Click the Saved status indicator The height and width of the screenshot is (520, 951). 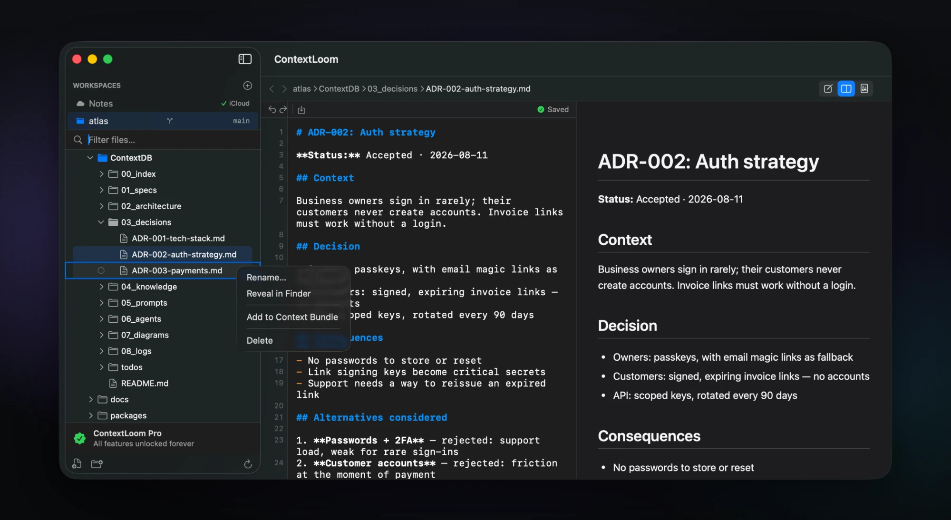coord(553,110)
